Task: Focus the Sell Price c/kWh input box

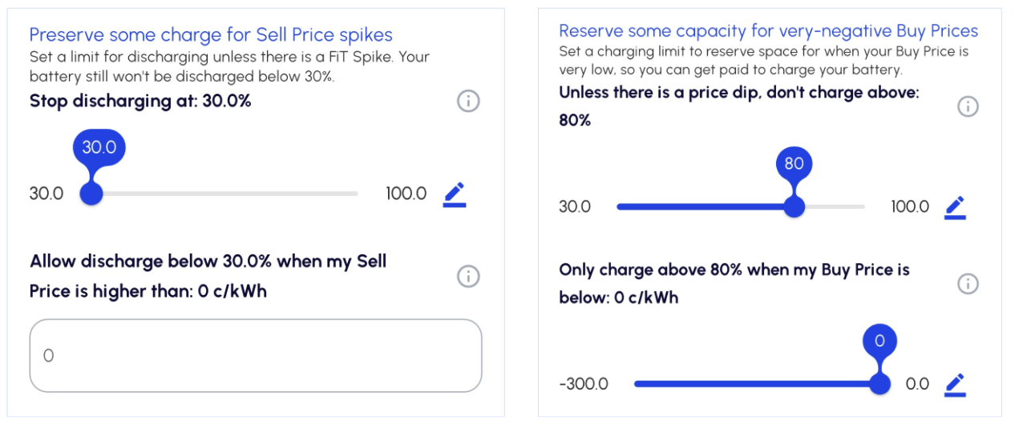Action: tap(256, 356)
